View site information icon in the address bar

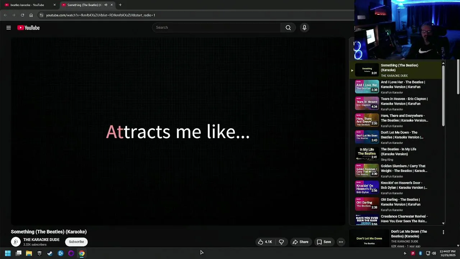click(41, 15)
